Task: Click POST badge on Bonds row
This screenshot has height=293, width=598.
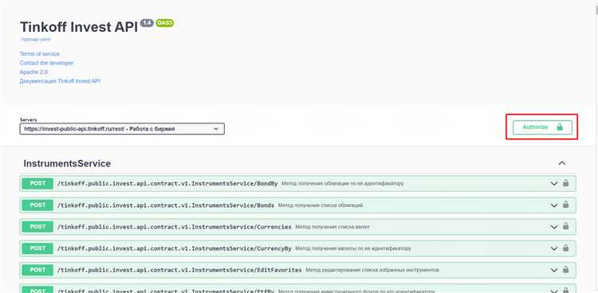Action: click(37, 205)
